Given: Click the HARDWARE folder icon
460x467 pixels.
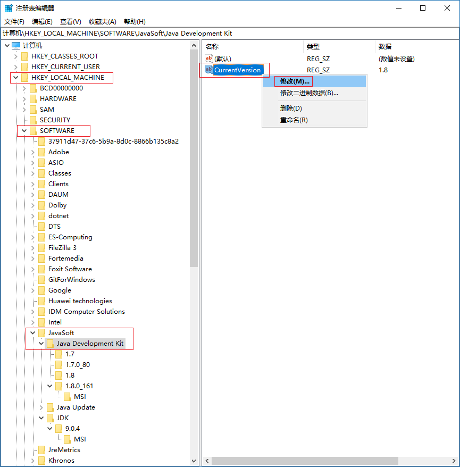Looking at the screenshot, I should (34, 99).
